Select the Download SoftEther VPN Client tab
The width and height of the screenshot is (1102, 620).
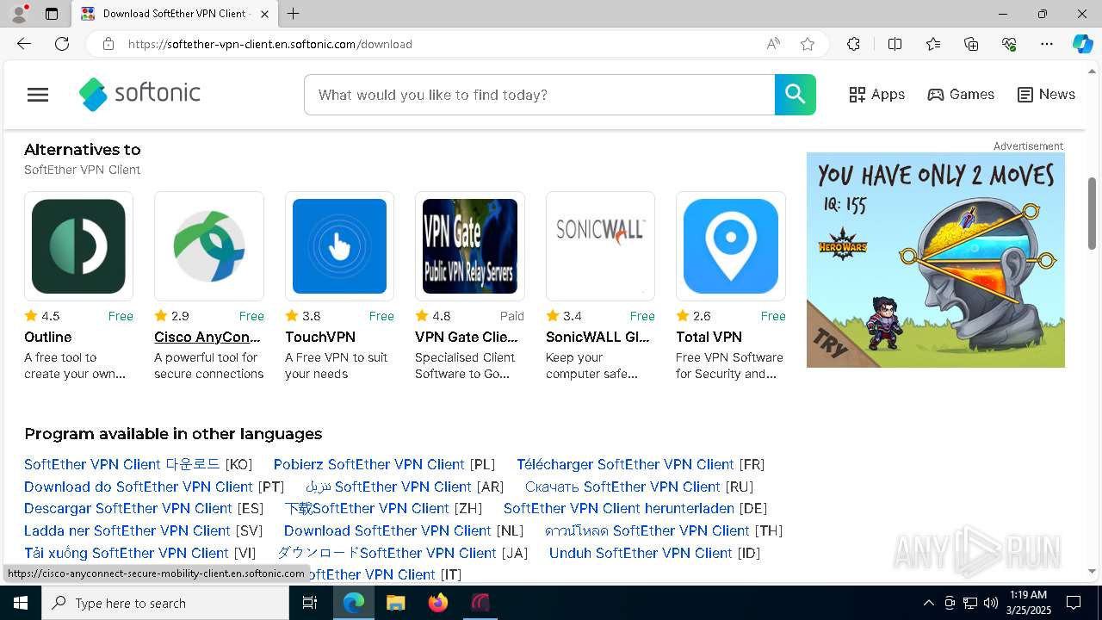(175, 14)
